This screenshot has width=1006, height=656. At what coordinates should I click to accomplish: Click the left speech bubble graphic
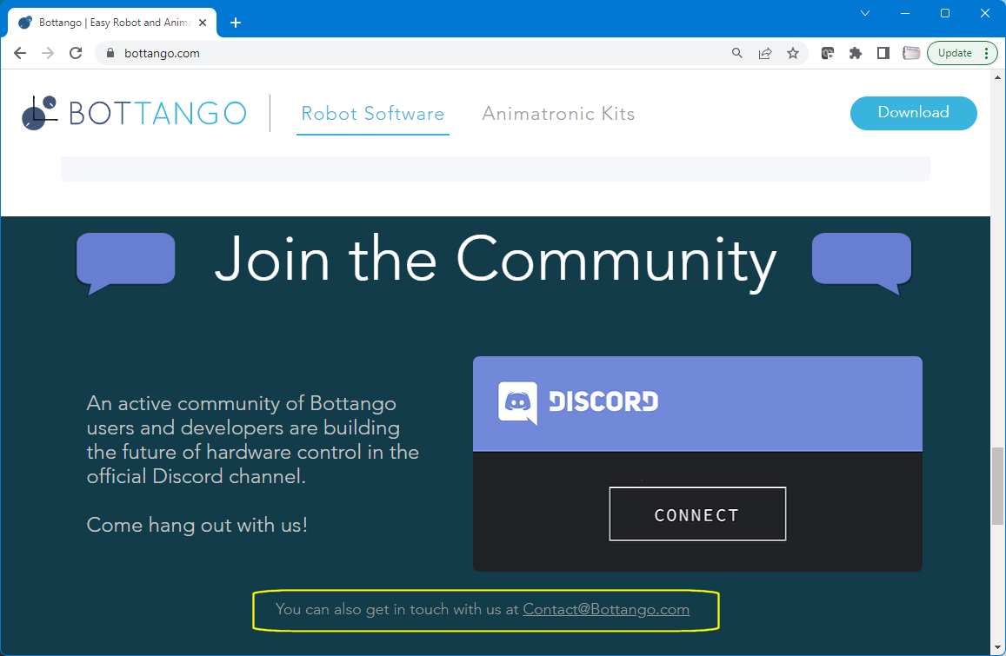(126, 263)
